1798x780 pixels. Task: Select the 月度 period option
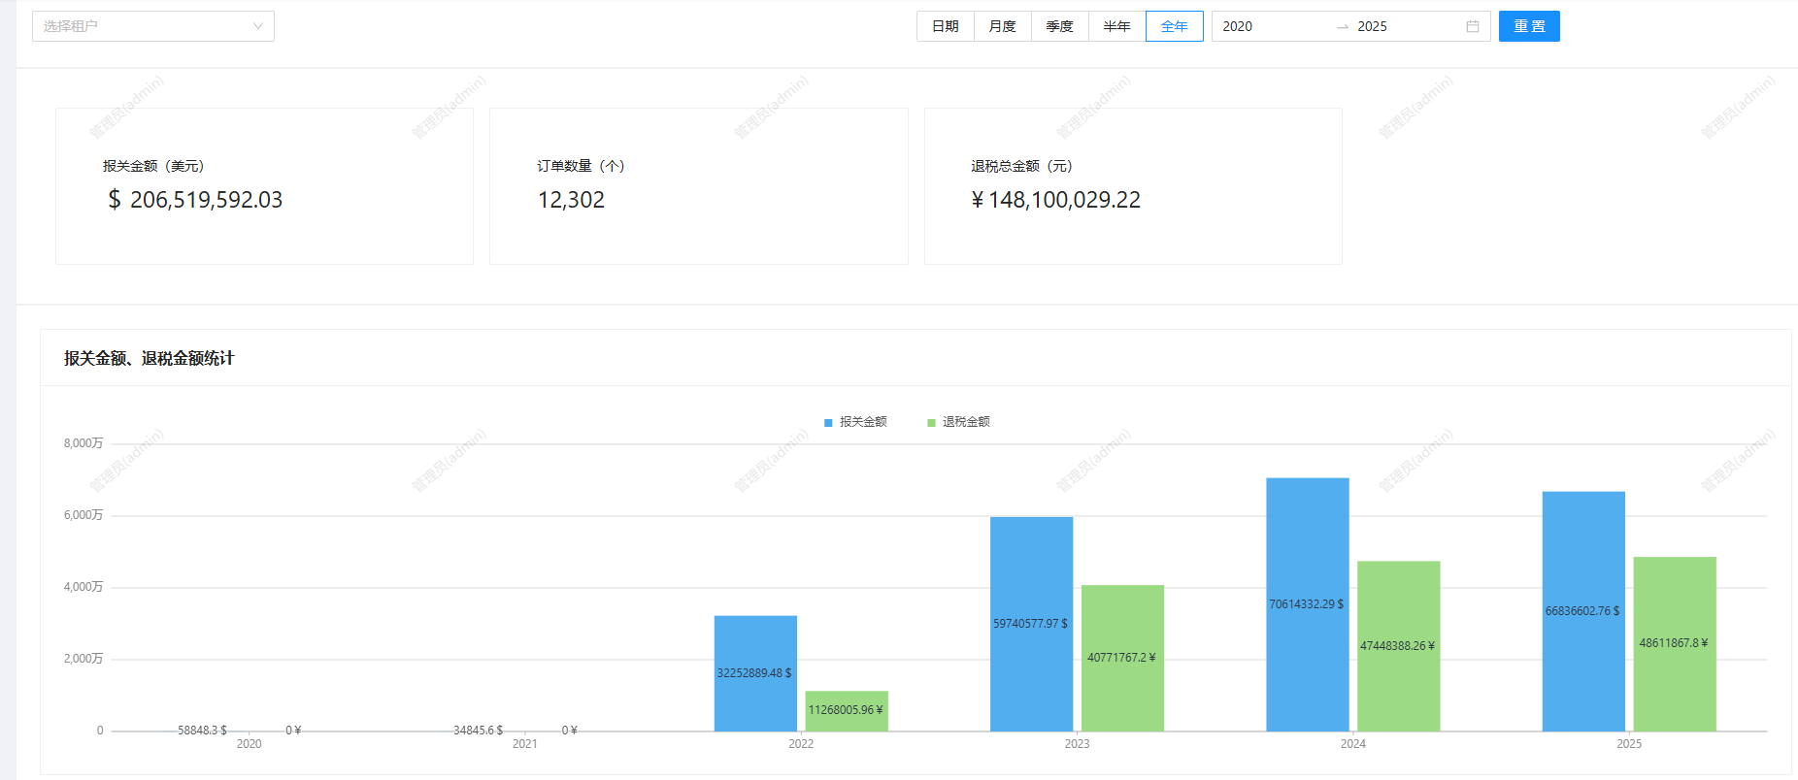point(1003,26)
